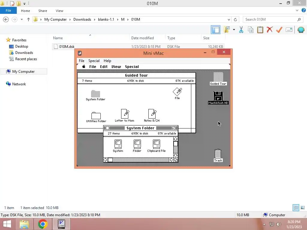The width and height of the screenshot is (307, 230).
Task: Click Downloads in the address breadcrumb
Action: coord(82,19)
